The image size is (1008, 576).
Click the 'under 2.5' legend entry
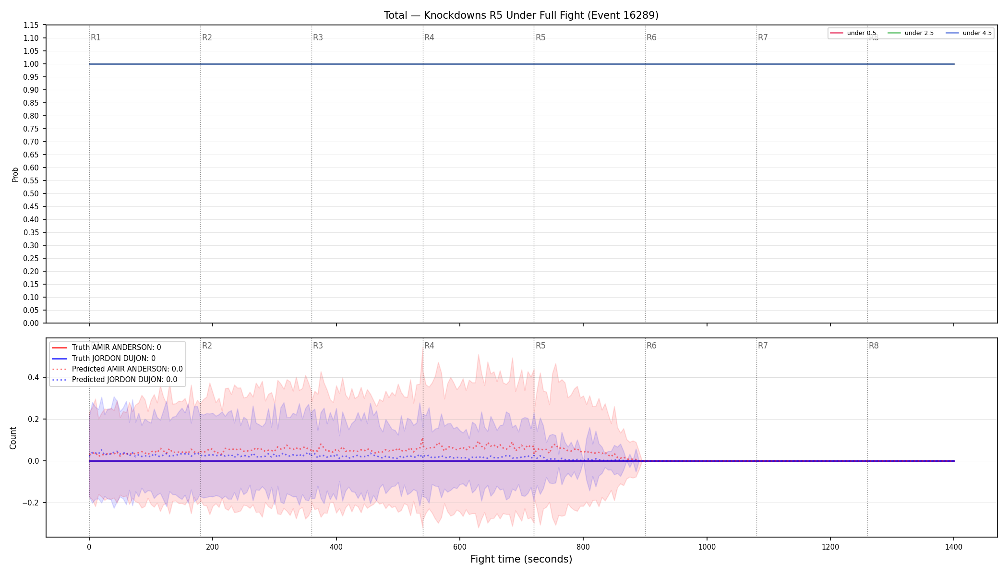tap(911, 33)
